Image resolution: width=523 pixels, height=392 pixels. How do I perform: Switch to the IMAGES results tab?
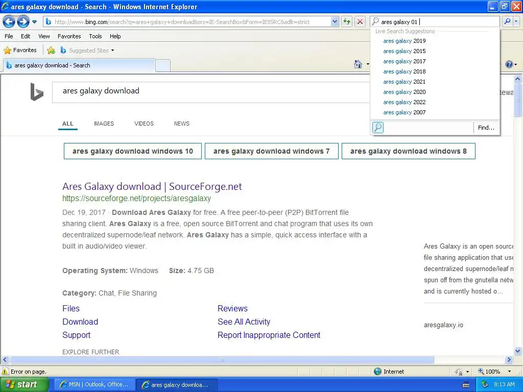104,124
